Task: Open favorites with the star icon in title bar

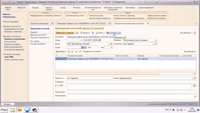Action: point(13,2)
